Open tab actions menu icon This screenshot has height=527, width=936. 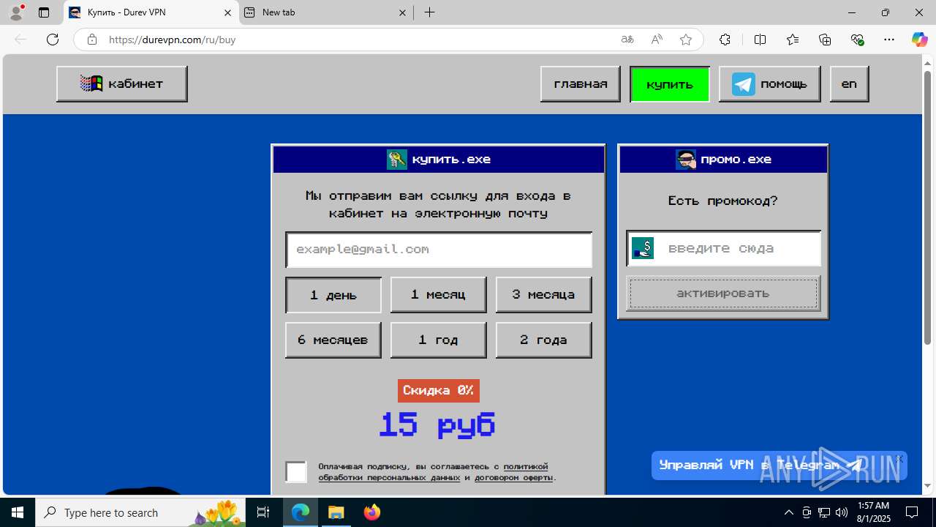44,12
